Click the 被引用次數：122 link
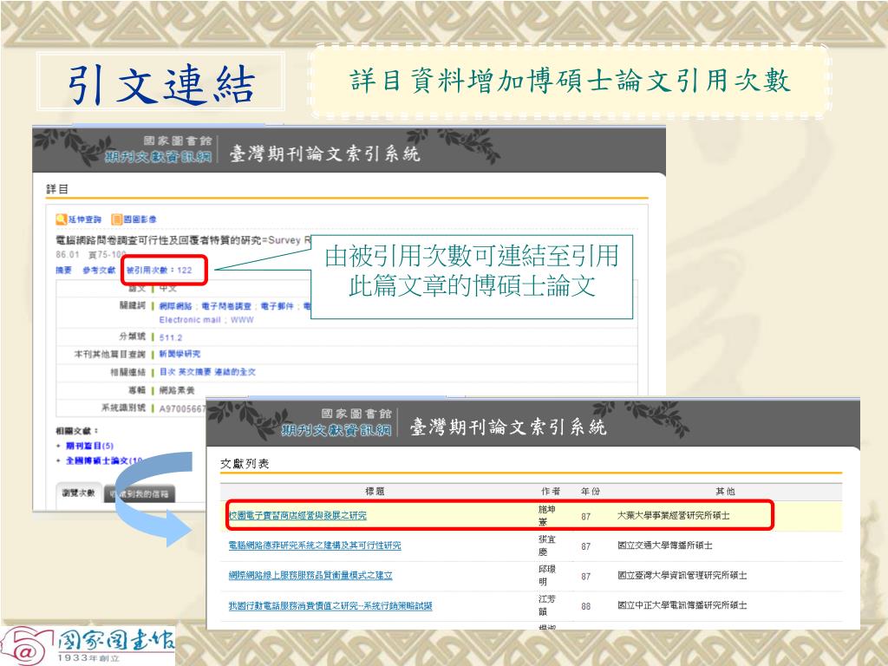This screenshot has width=888, height=666. 160,271
